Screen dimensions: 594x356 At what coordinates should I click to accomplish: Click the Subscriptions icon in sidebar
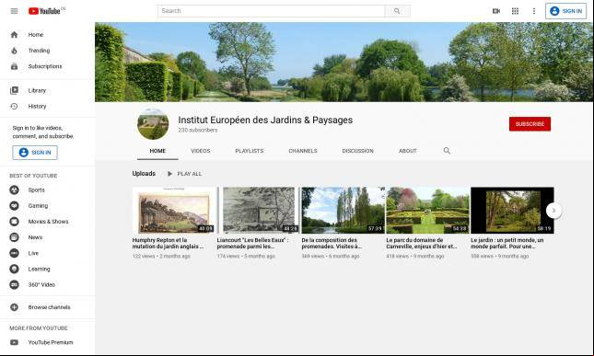pyautogui.click(x=14, y=66)
